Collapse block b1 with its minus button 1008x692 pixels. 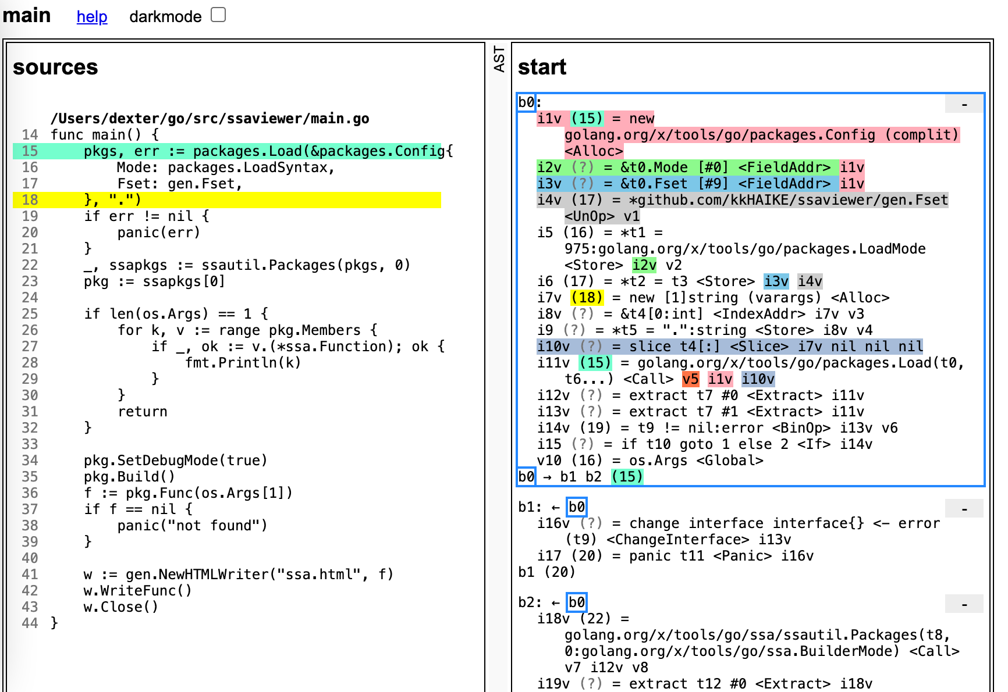pos(964,509)
